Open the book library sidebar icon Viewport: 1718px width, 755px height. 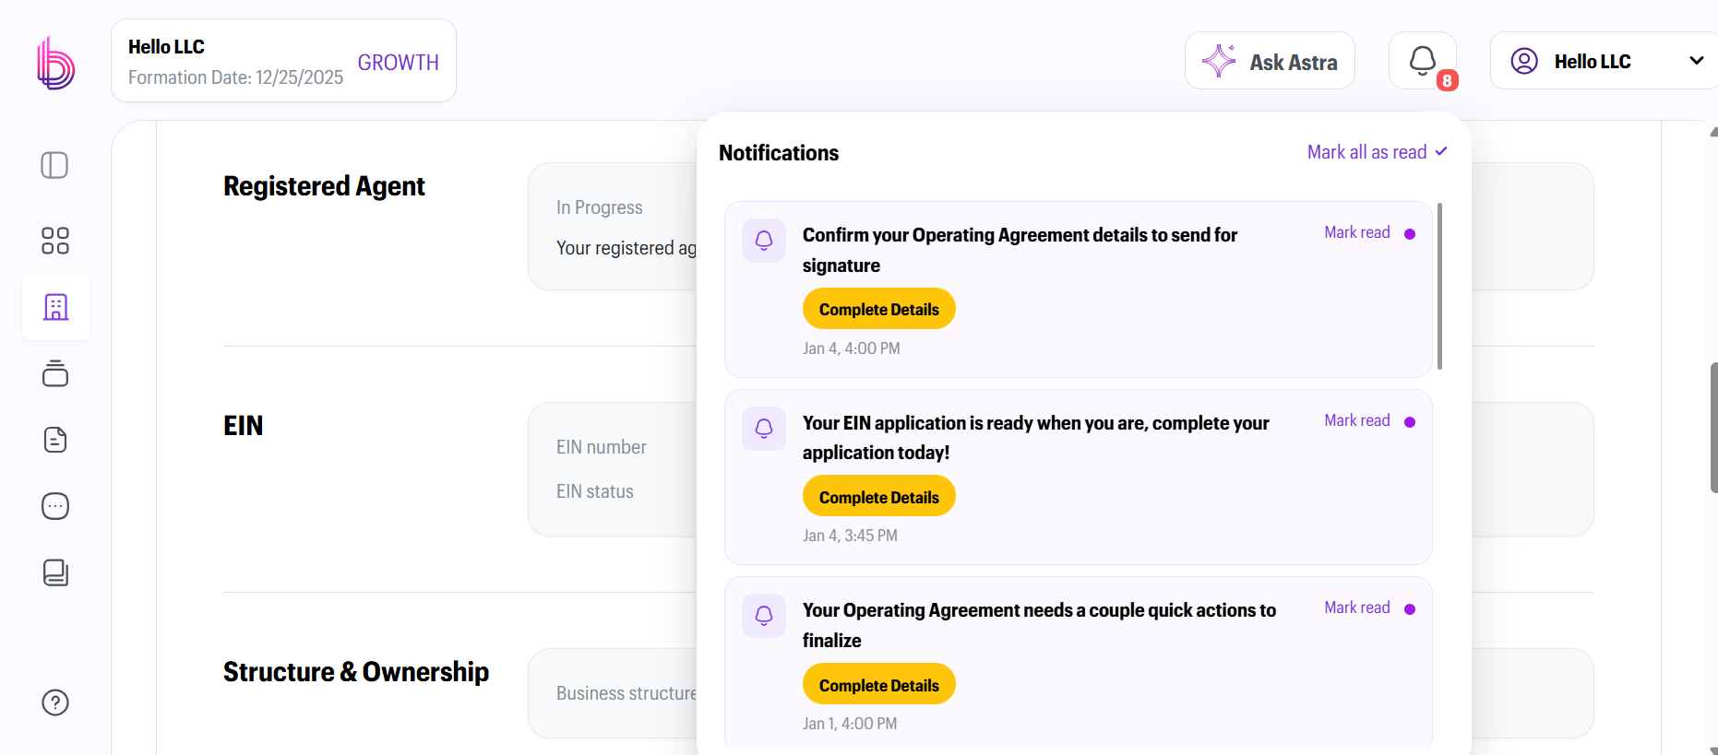coord(55,572)
